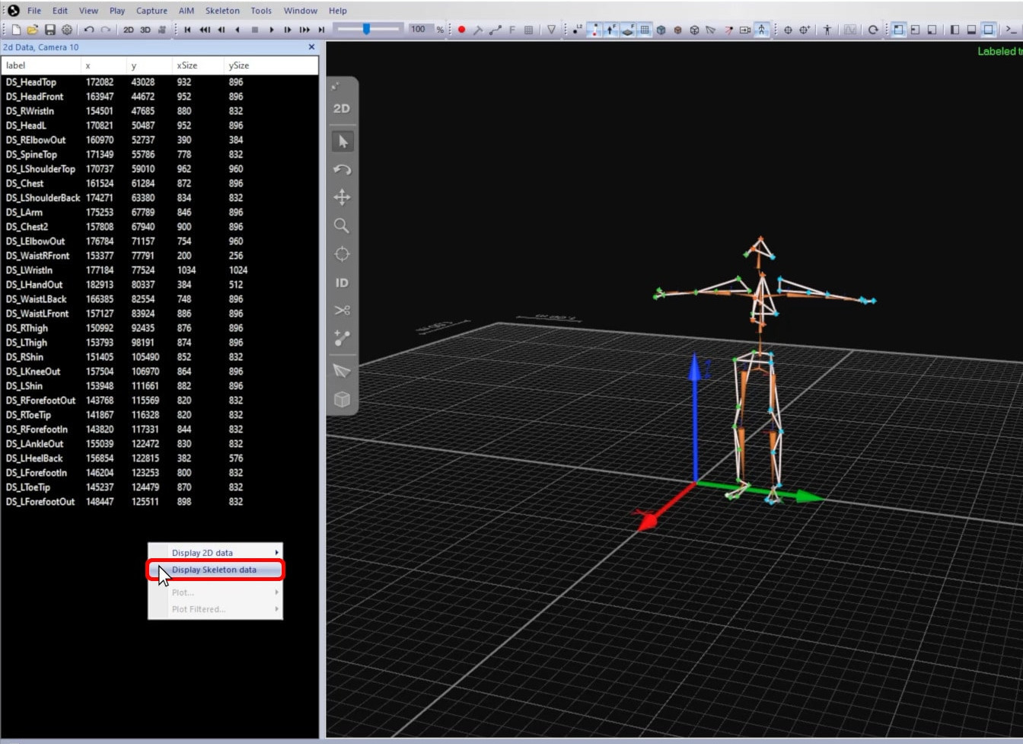This screenshot has width=1023, height=744.
Task: Choose Display Skeleton data from context menu
Action: 215,569
